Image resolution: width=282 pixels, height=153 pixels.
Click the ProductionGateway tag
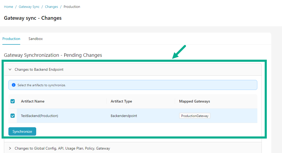click(195, 116)
